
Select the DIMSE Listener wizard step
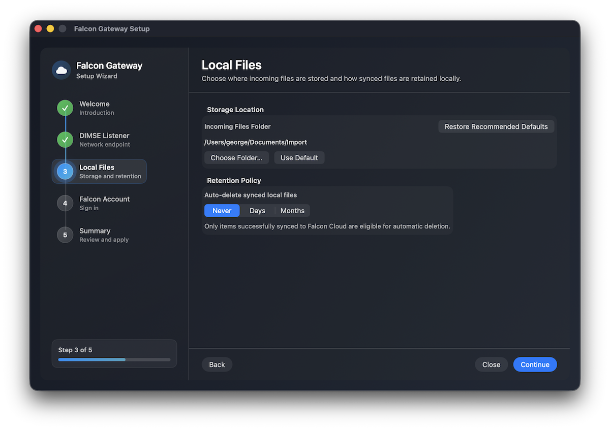tap(104, 140)
